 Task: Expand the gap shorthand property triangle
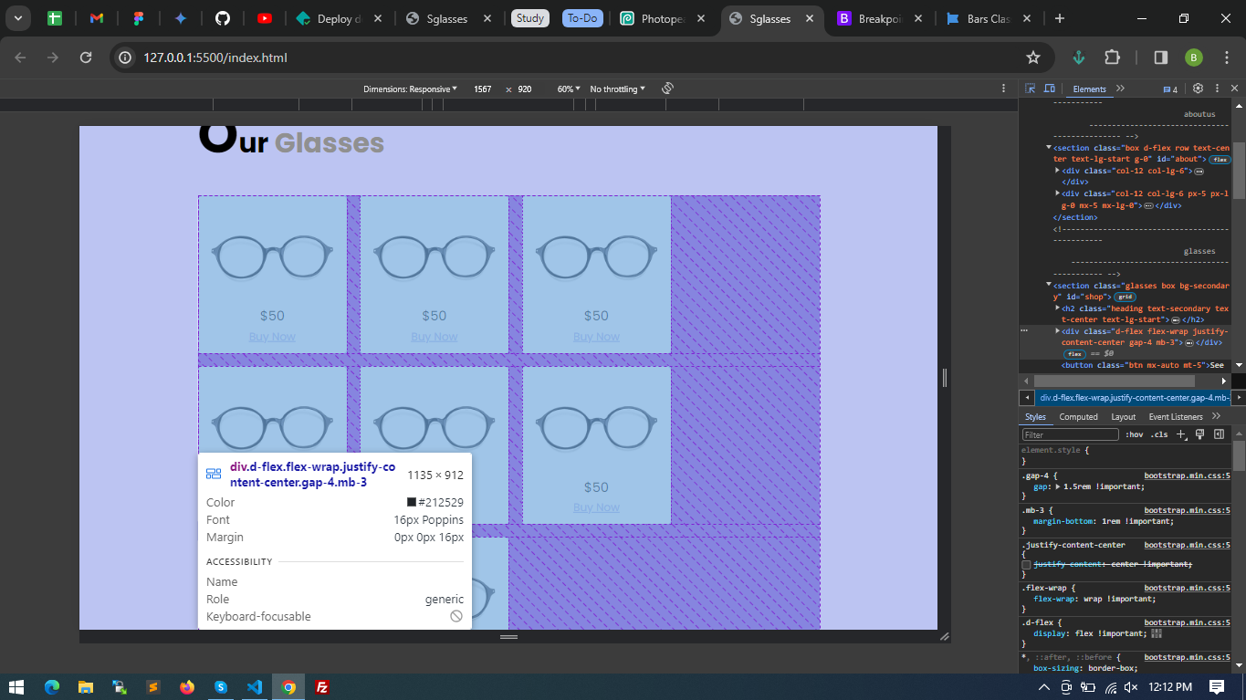click(1058, 486)
